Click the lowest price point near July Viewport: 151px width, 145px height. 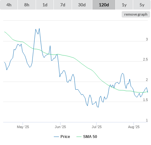[x=98, y=107]
